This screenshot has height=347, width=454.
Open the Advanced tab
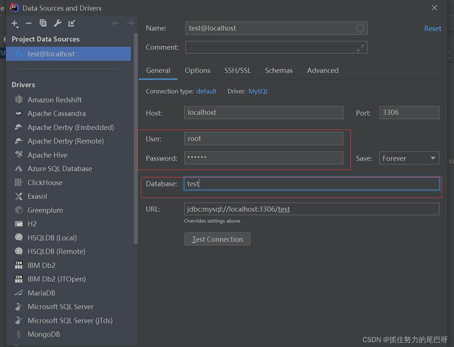[323, 70]
